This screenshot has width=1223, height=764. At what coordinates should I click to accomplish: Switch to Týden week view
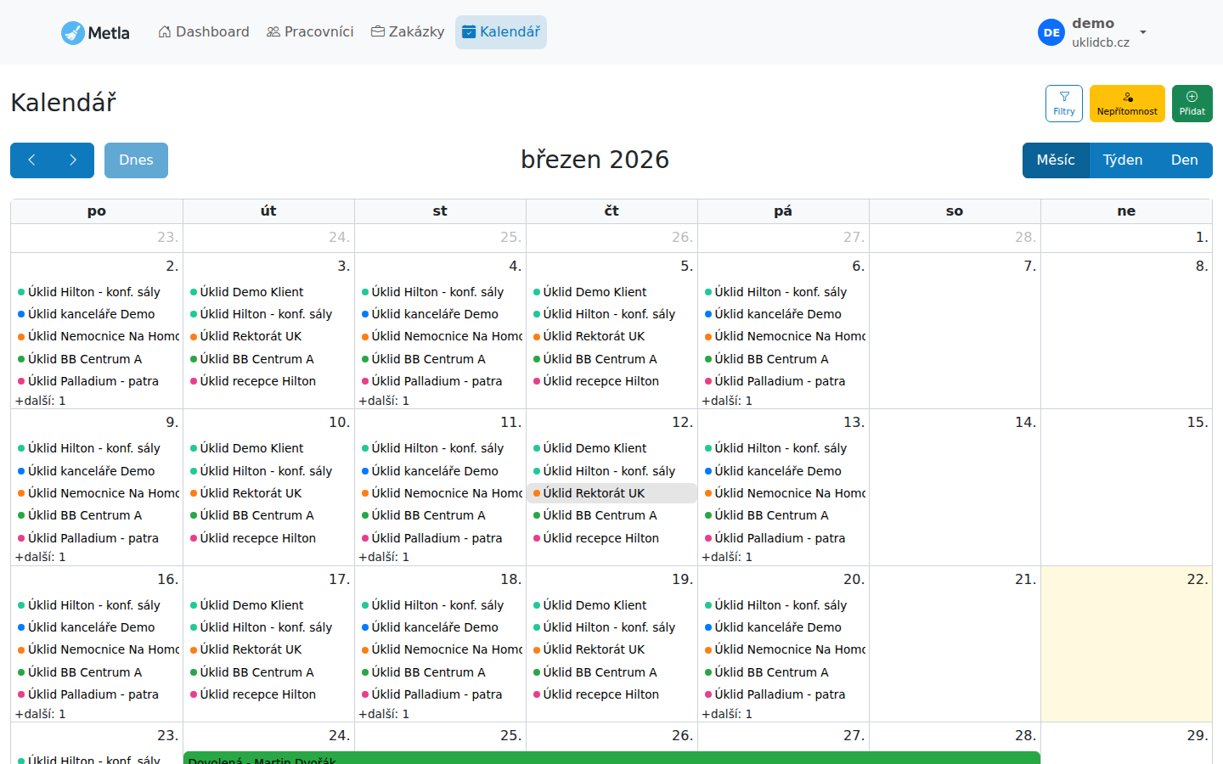(1122, 160)
